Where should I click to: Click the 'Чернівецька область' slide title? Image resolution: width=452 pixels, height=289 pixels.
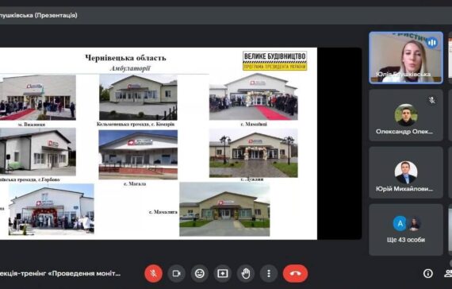125,58
